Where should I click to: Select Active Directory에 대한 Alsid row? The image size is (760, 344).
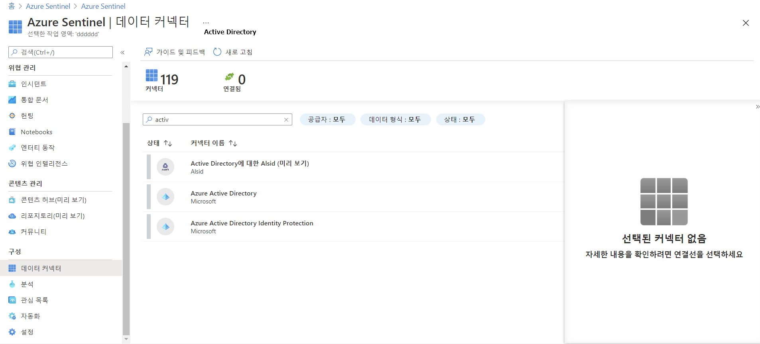click(353, 167)
